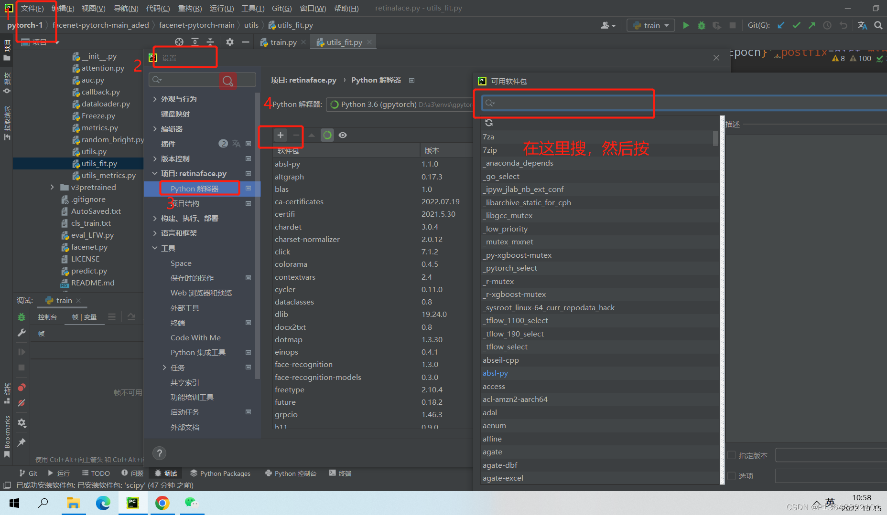Open the settings help question mark
Viewport: 887px width, 515px height.
click(160, 453)
